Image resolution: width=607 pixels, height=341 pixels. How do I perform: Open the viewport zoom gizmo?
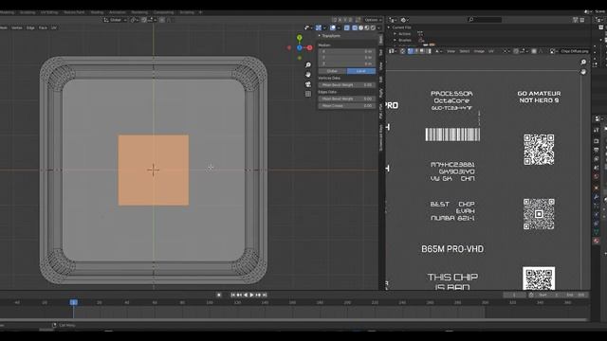(308, 65)
